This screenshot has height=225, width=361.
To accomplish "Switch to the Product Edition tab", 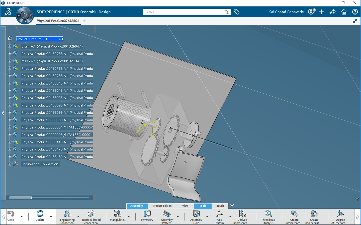I will 162,206.
